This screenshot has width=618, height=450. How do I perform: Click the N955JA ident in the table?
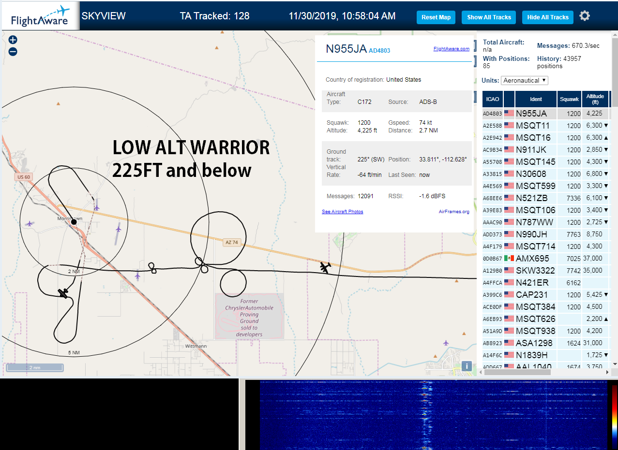[531, 114]
